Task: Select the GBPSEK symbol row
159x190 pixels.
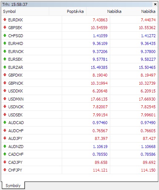Action: point(79,28)
